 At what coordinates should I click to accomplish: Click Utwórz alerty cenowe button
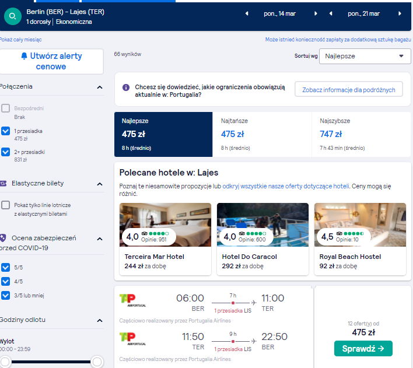[x=51, y=61]
